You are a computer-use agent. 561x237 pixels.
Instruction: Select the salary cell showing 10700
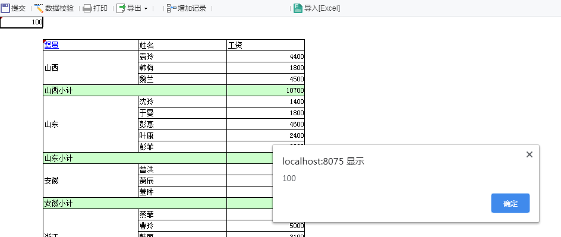coord(266,90)
